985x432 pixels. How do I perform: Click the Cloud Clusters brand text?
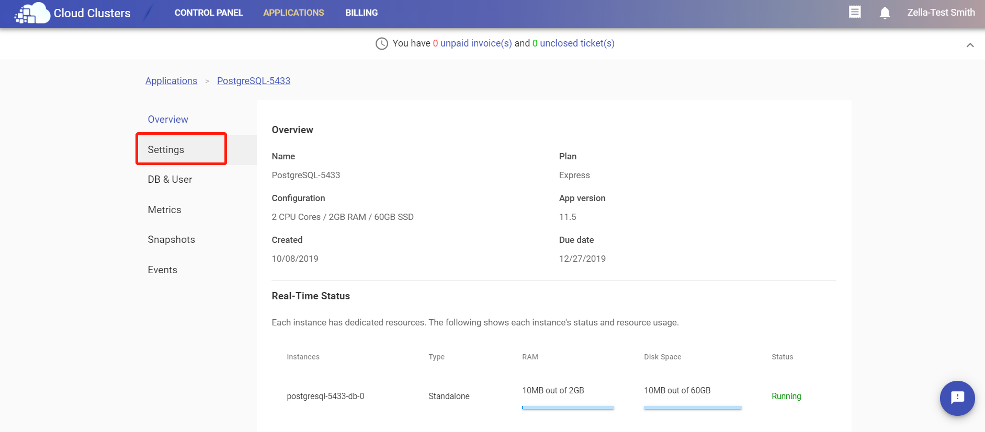coord(92,14)
